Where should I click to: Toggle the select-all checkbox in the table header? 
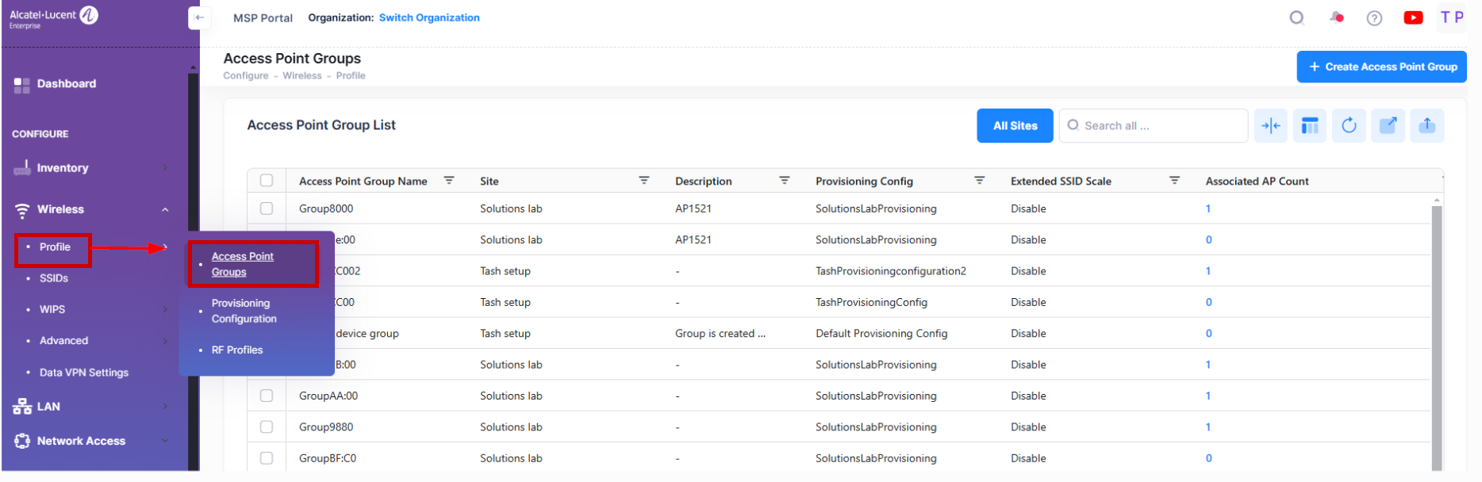click(x=267, y=181)
